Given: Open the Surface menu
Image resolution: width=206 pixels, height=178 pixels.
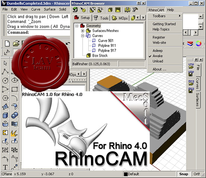Looking at the screenshot, I should pyautogui.click(x=50, y=9).
